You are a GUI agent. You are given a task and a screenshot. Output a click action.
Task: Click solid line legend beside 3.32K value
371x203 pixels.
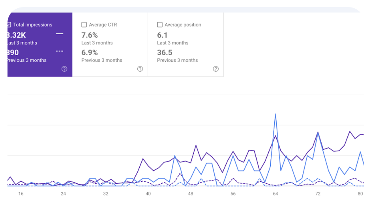pos(60,34)
